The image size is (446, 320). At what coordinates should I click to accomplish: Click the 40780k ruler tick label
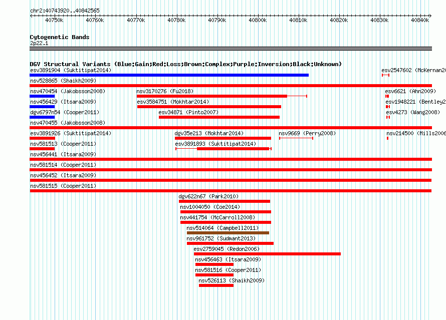[176, 20]
